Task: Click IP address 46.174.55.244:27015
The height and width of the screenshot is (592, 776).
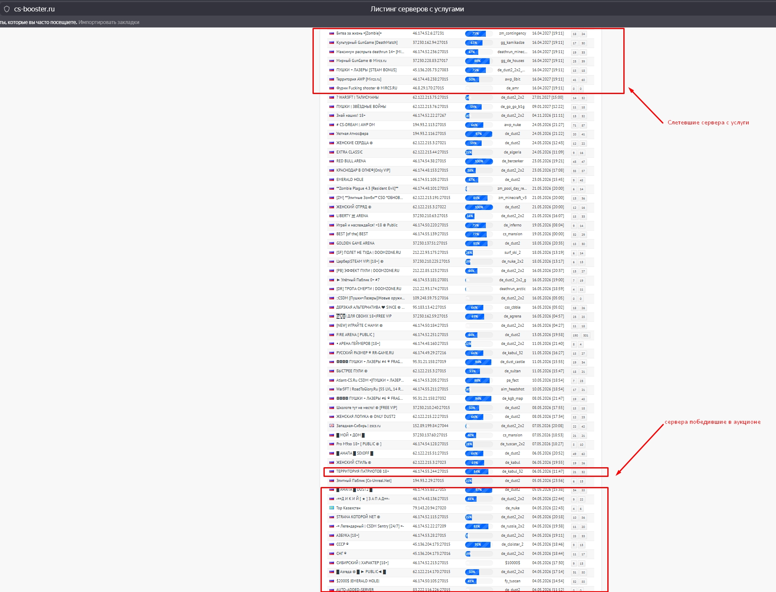Action: point(430,471)
